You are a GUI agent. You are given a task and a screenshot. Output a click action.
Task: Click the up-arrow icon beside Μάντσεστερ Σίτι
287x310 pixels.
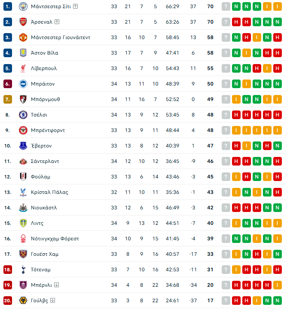75,6
